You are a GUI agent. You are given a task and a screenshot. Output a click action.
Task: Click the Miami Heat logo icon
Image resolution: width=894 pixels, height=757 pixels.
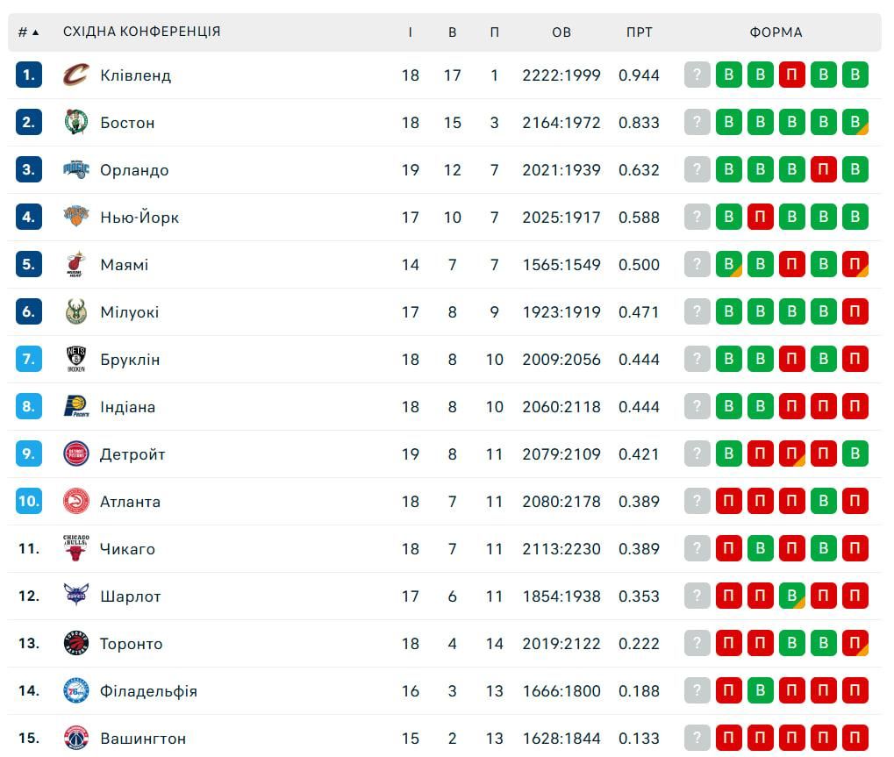pyautogui.click(x=75, y=264)
